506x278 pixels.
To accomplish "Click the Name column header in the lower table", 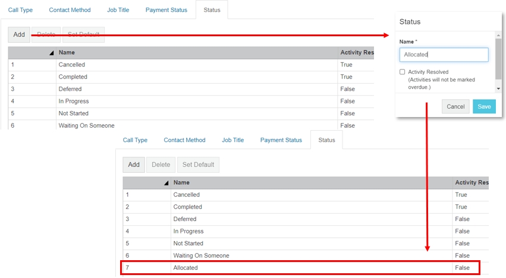I will (181, 183).
